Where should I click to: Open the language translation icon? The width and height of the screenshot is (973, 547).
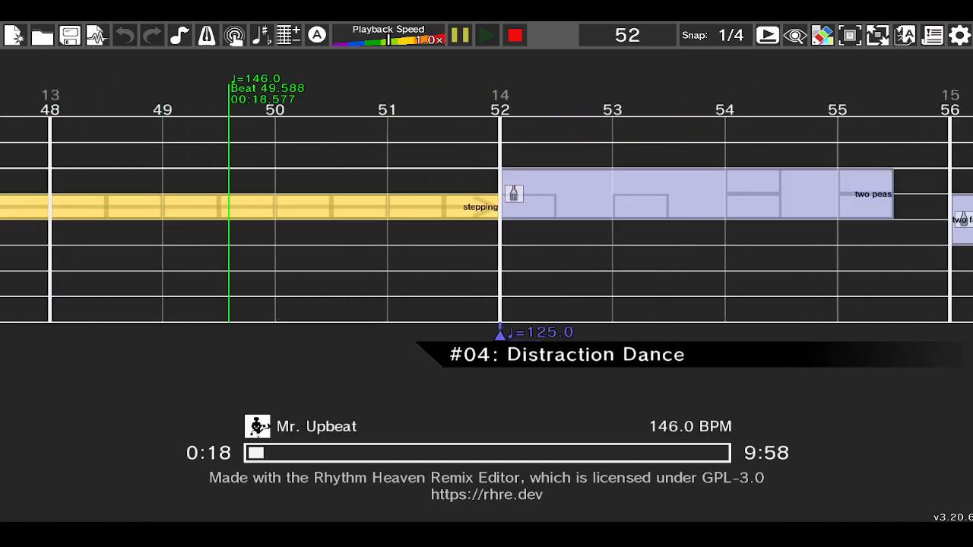click(905, 36)
